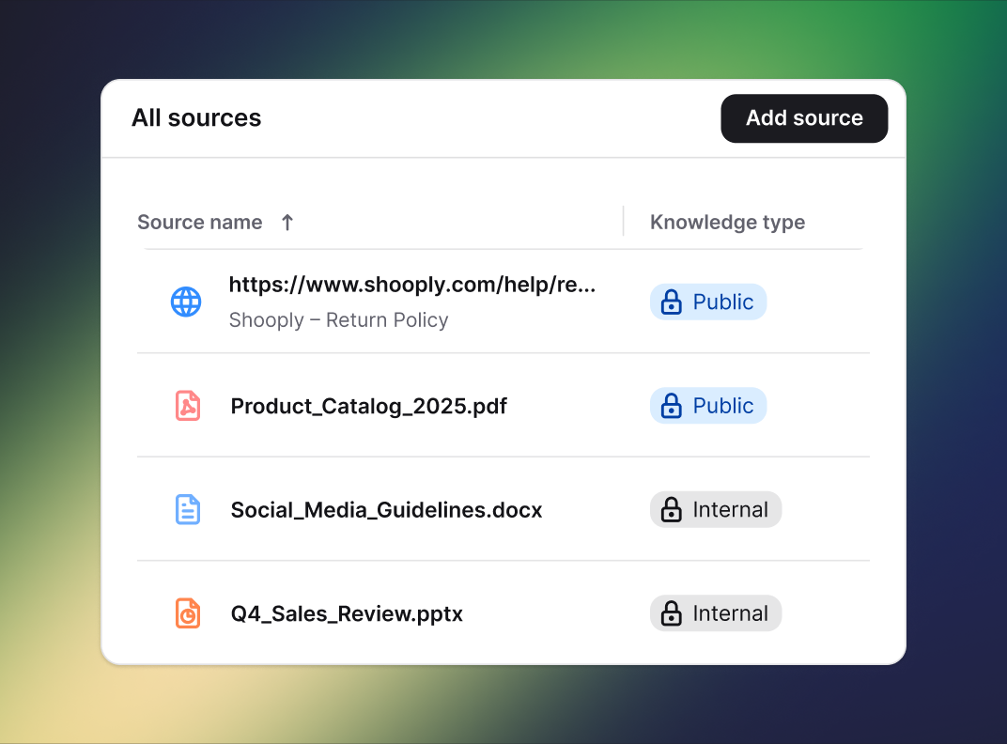Select the Source name column header
The height and width of the screenshot is (744, 1007).
(199, 222)
